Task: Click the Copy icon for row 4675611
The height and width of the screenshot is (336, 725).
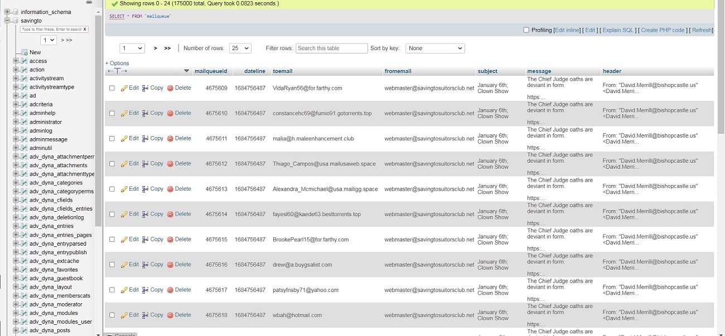Action: pos(146,139)
